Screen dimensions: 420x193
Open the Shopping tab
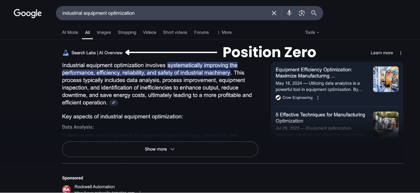[127, 32]
